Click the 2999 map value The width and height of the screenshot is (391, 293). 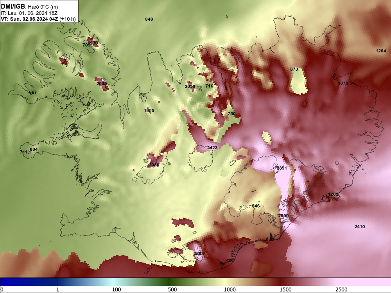(x=283, y=216)
